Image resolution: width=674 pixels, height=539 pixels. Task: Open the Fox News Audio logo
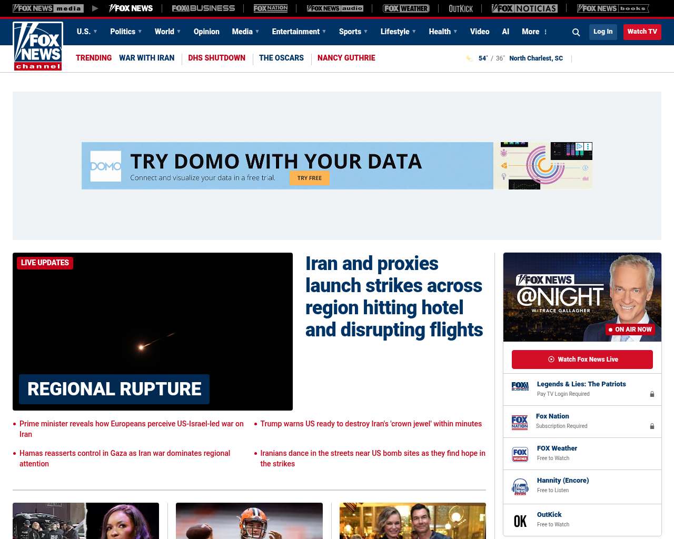coord(335,8)
